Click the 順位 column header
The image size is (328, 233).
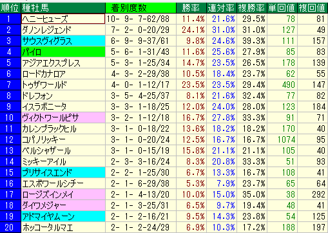[x=10, y=8]
